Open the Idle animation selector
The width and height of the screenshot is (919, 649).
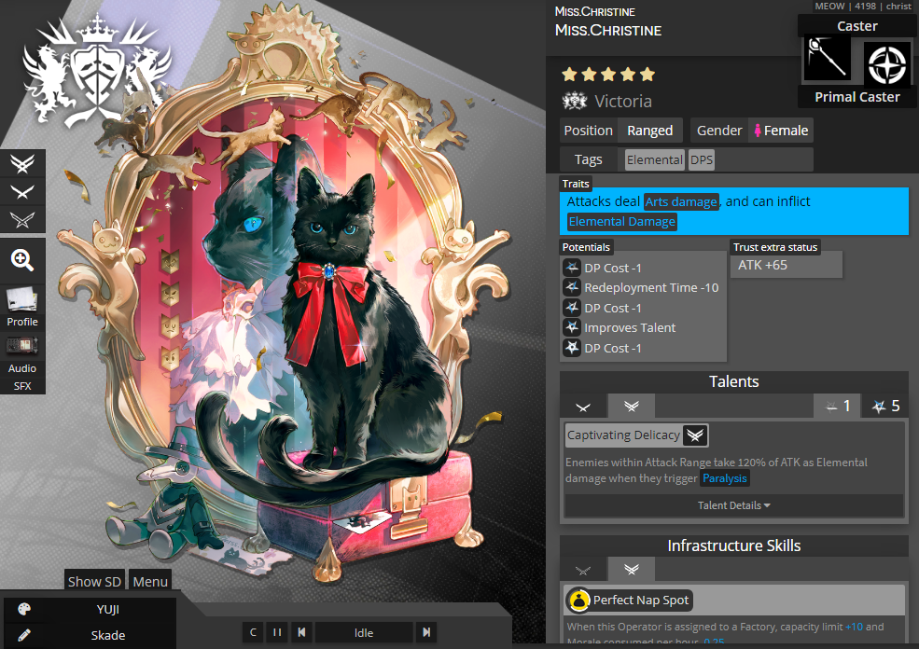click(364, 632)
